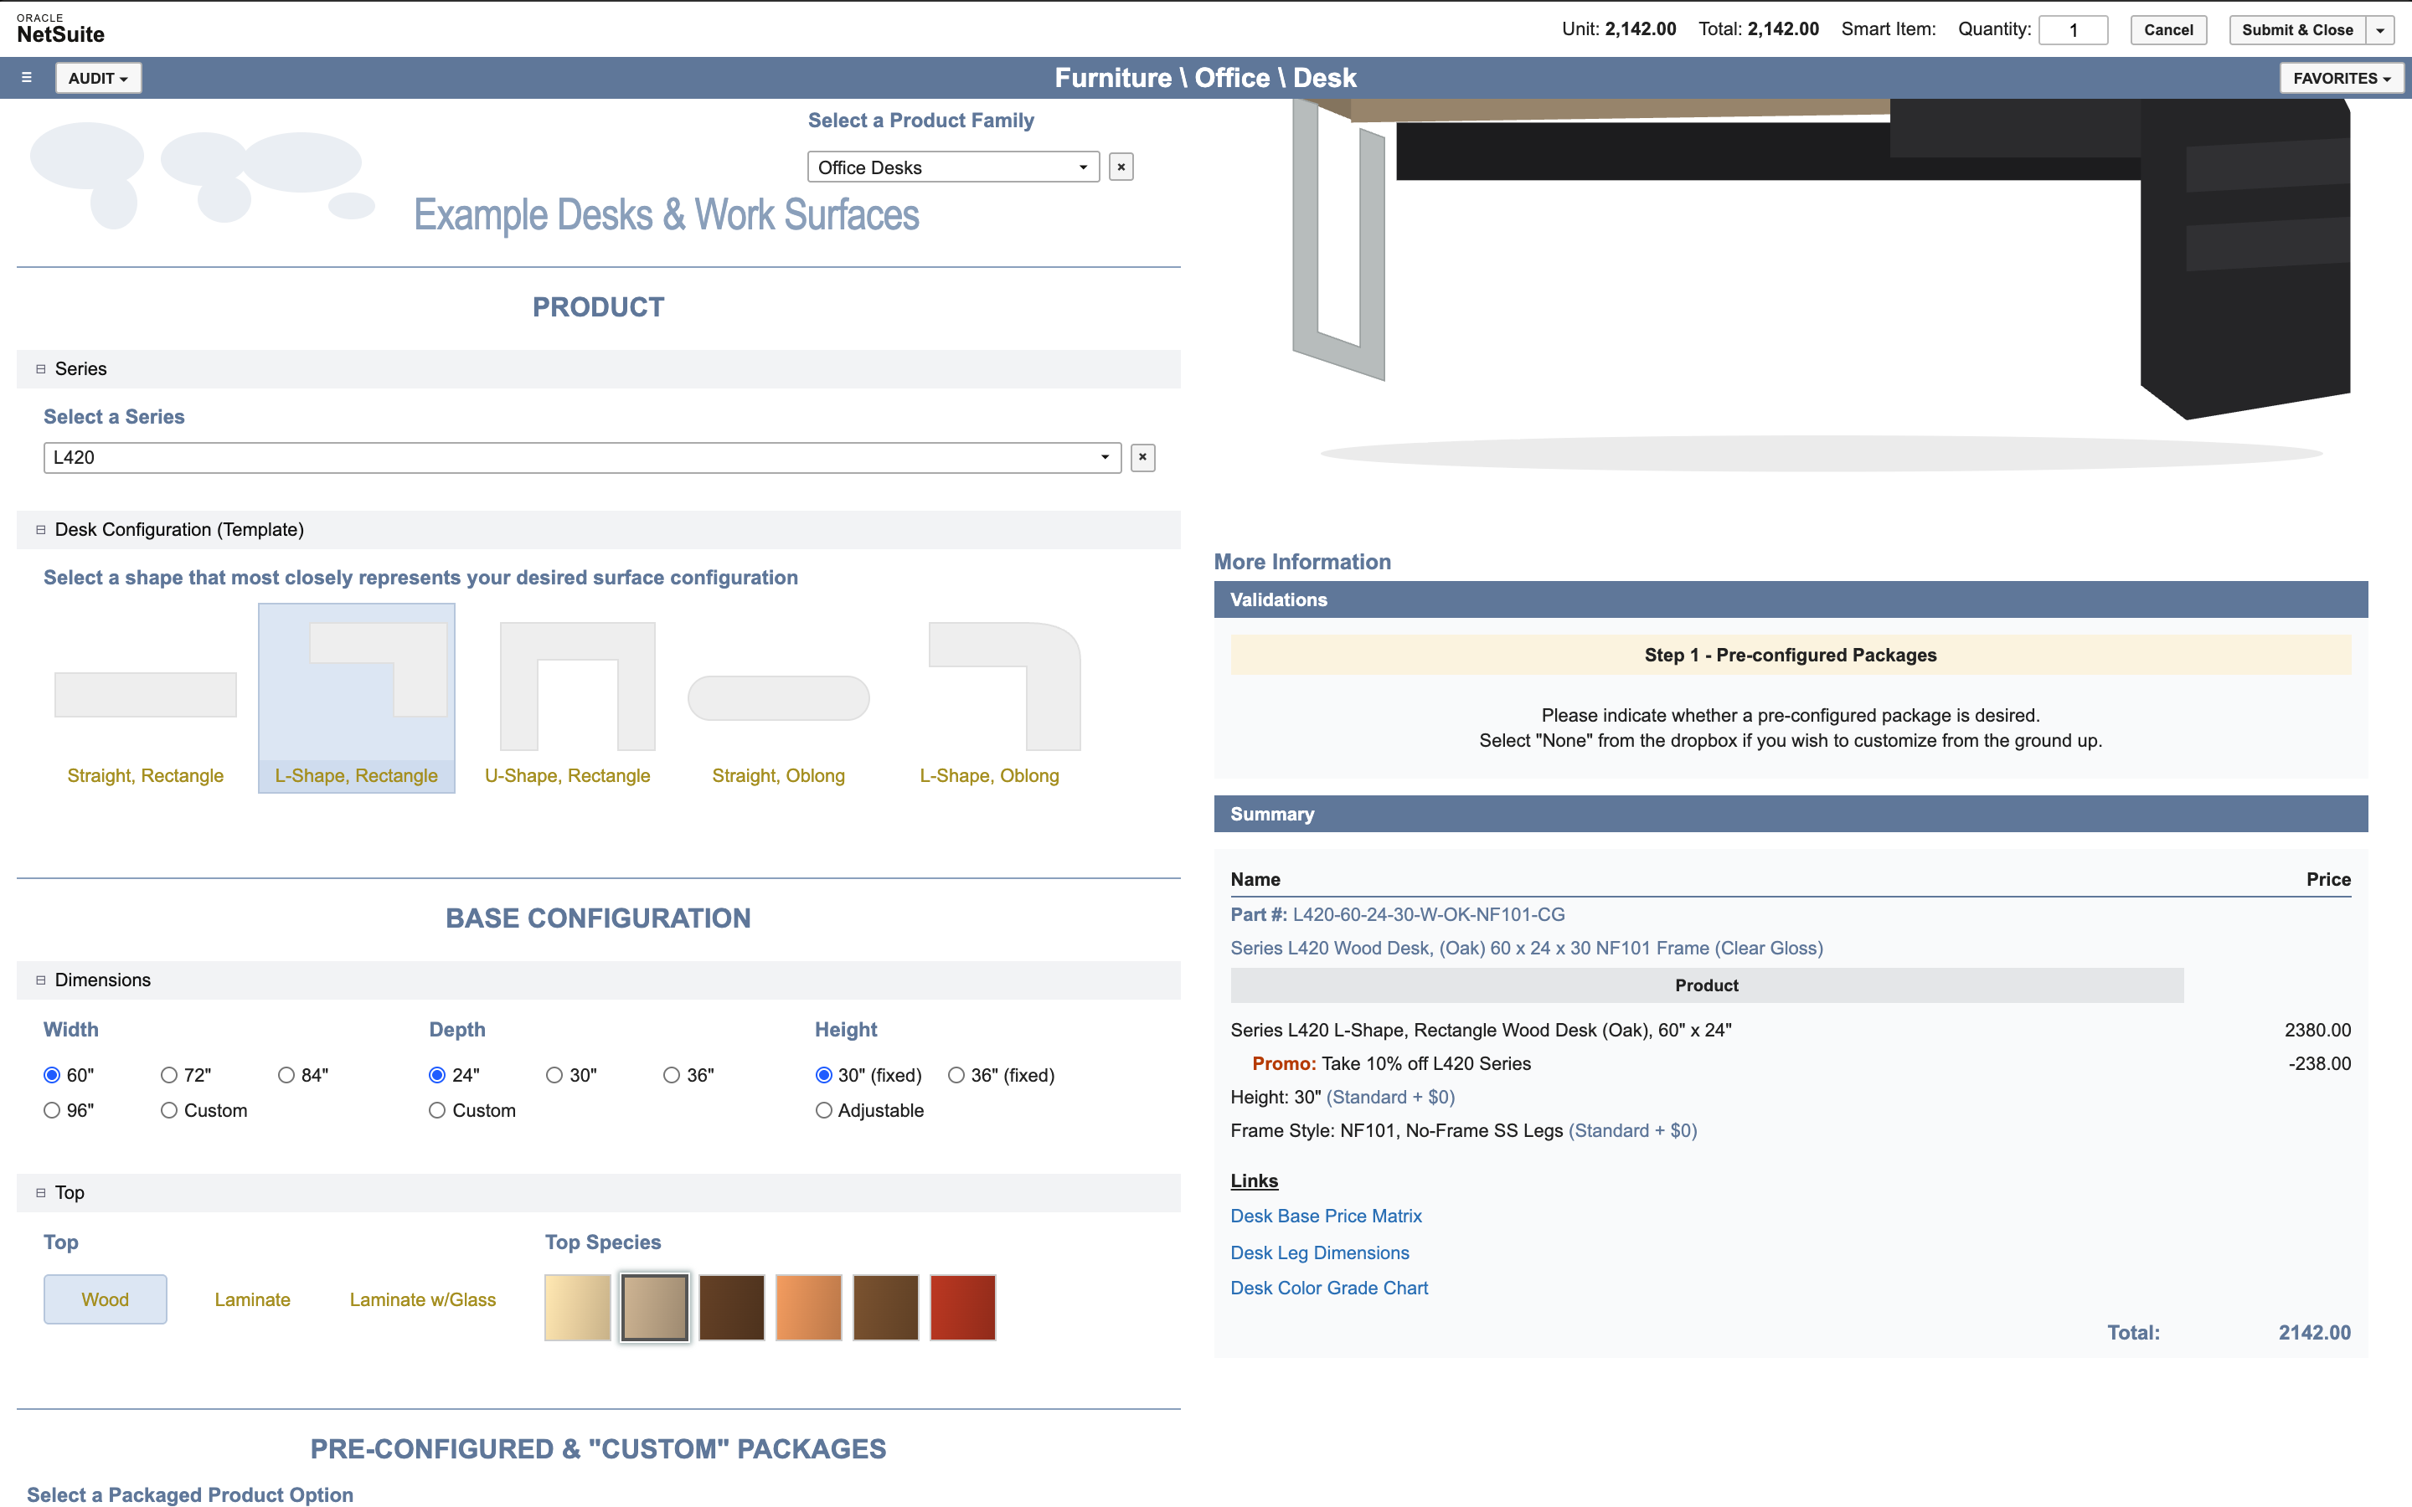Click the Cancel button
This screenshot has width=2412, height=1507.
[x=2167, y=30]
